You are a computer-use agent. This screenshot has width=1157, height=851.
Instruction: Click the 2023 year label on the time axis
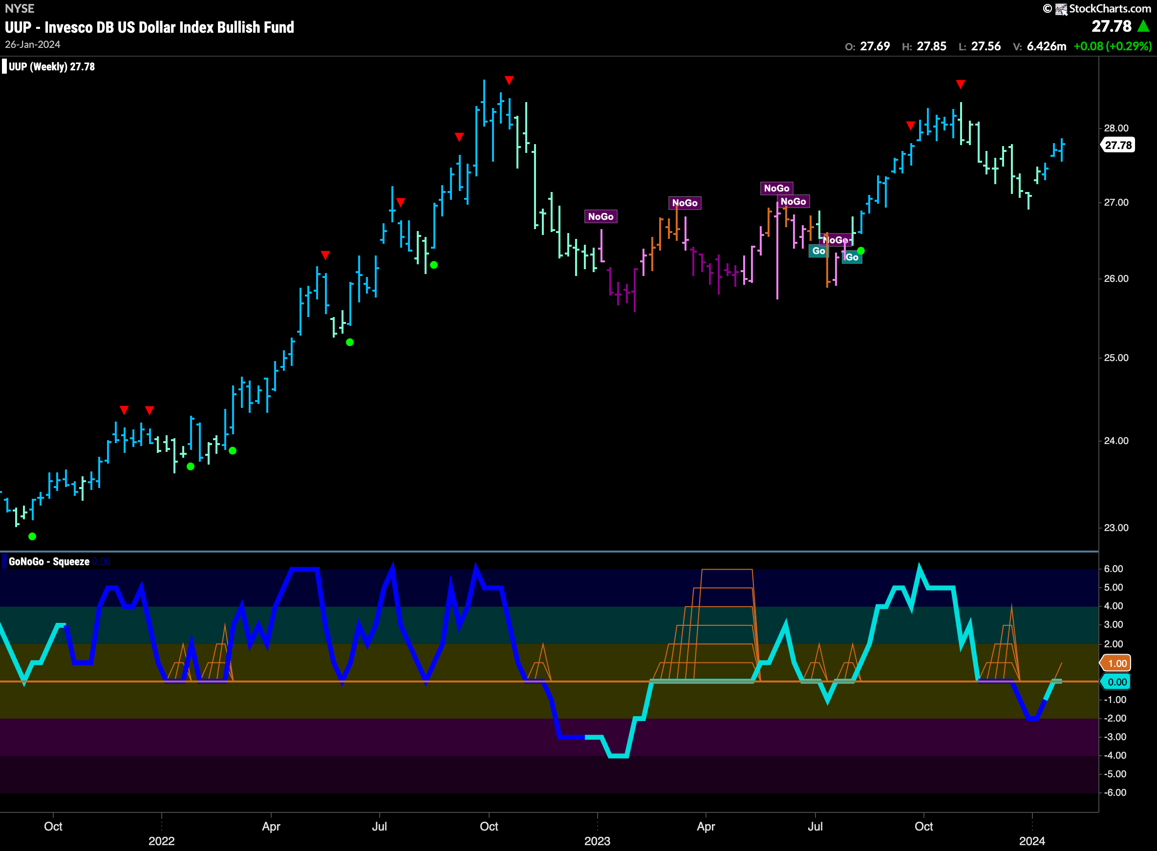click(x=597, y=841)
